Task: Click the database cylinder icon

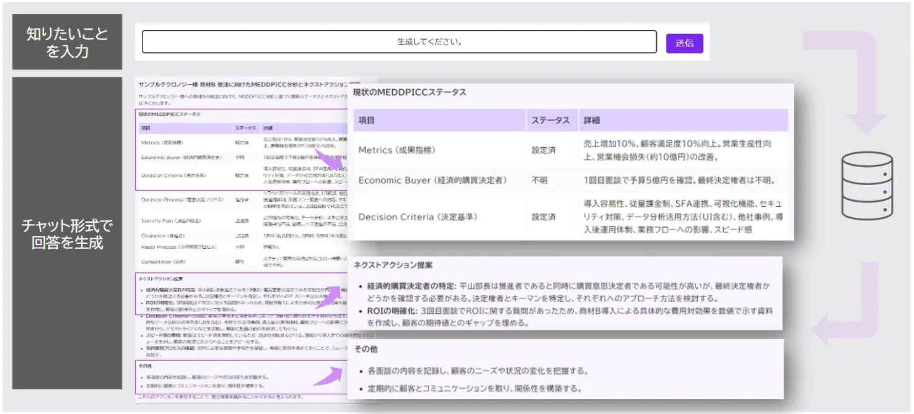Action: tap(867, 185)
